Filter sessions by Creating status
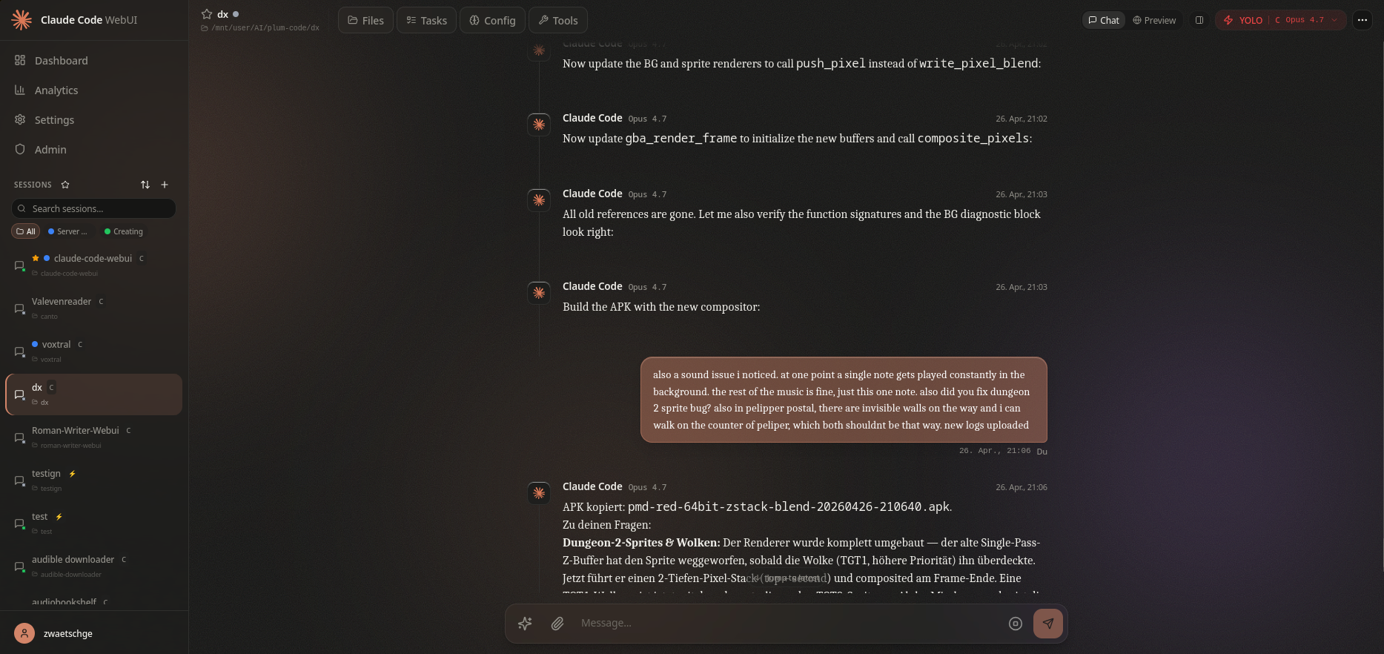The image size is (1384, 654). (124, 231)
